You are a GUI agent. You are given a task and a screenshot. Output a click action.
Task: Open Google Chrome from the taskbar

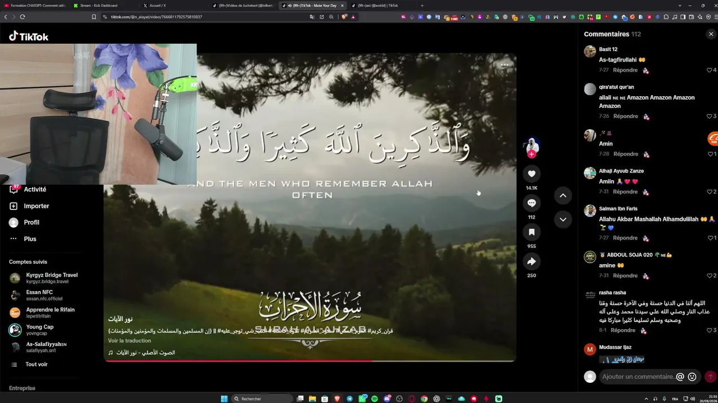pyautogui.click(x=424, y=399)
